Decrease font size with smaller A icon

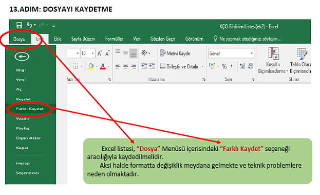tap(107, 54)
